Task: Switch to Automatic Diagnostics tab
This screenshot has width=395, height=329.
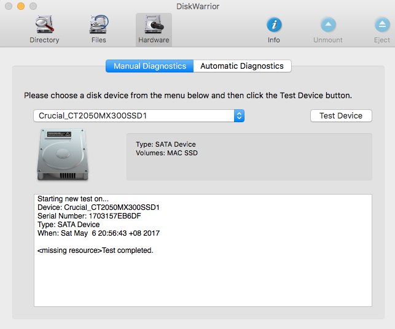Action: (x=242, y=66)
